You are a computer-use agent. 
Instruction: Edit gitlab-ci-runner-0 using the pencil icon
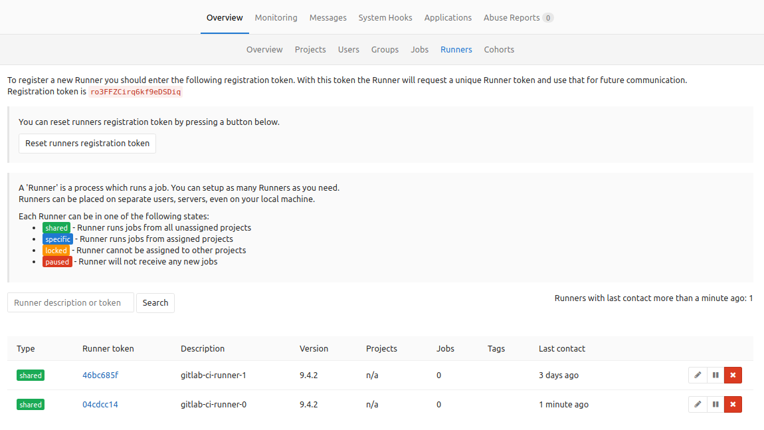(x=697, y=404)
